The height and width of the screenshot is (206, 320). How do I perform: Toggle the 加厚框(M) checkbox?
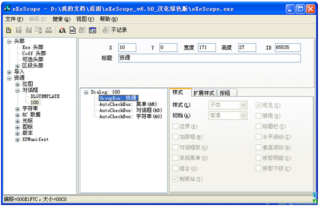click(x=175, y=137)
